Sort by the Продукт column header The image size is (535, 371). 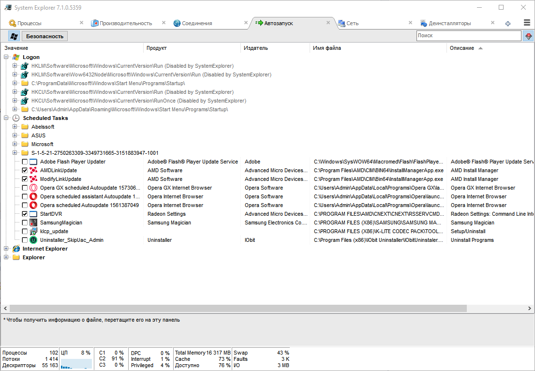192,48
